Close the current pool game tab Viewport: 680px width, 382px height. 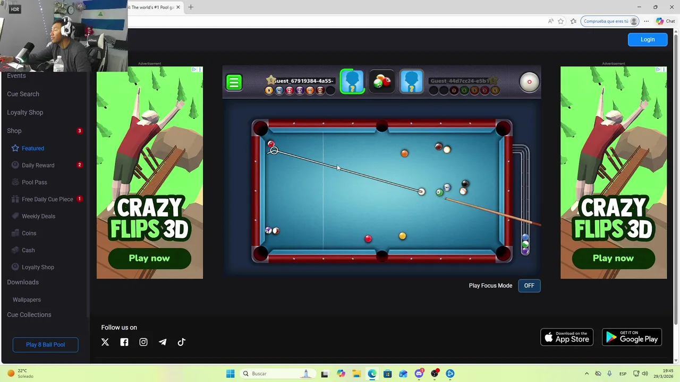tap(178, 7)
